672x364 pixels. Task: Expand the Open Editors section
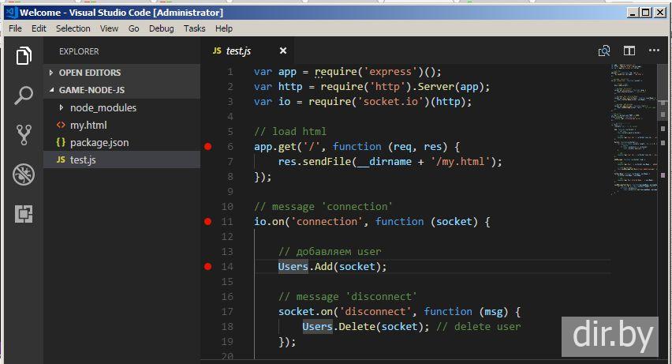[x=89, y=73]
